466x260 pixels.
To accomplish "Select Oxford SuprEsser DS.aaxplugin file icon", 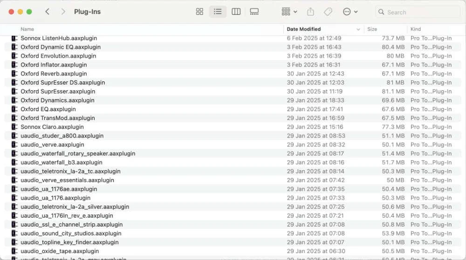I will point(14,82).
